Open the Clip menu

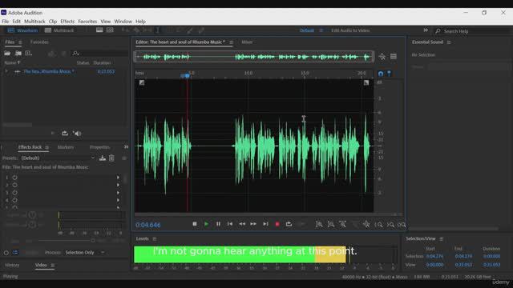coord(53,22)
